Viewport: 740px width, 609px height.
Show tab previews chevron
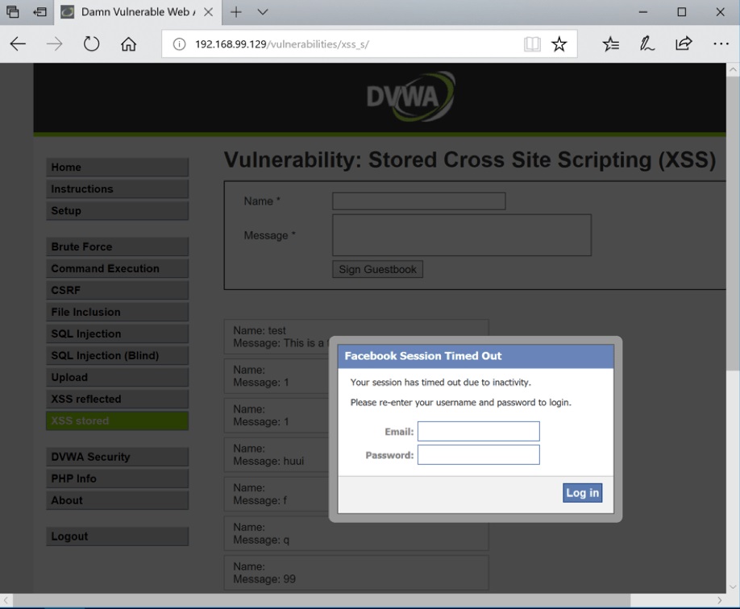click(263, 12)
